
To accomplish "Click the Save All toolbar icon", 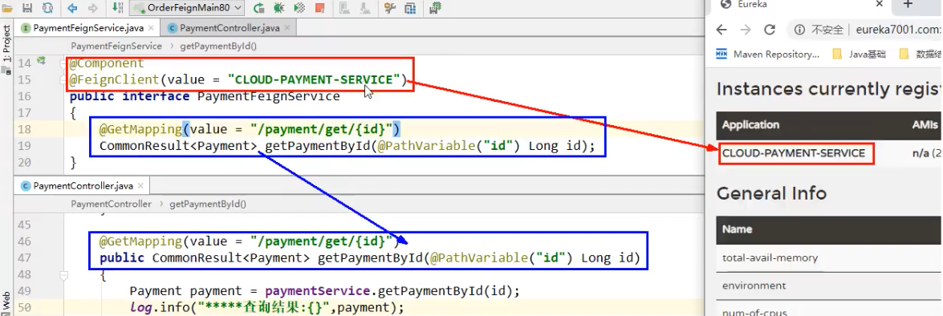I will (x=27, y=8).
